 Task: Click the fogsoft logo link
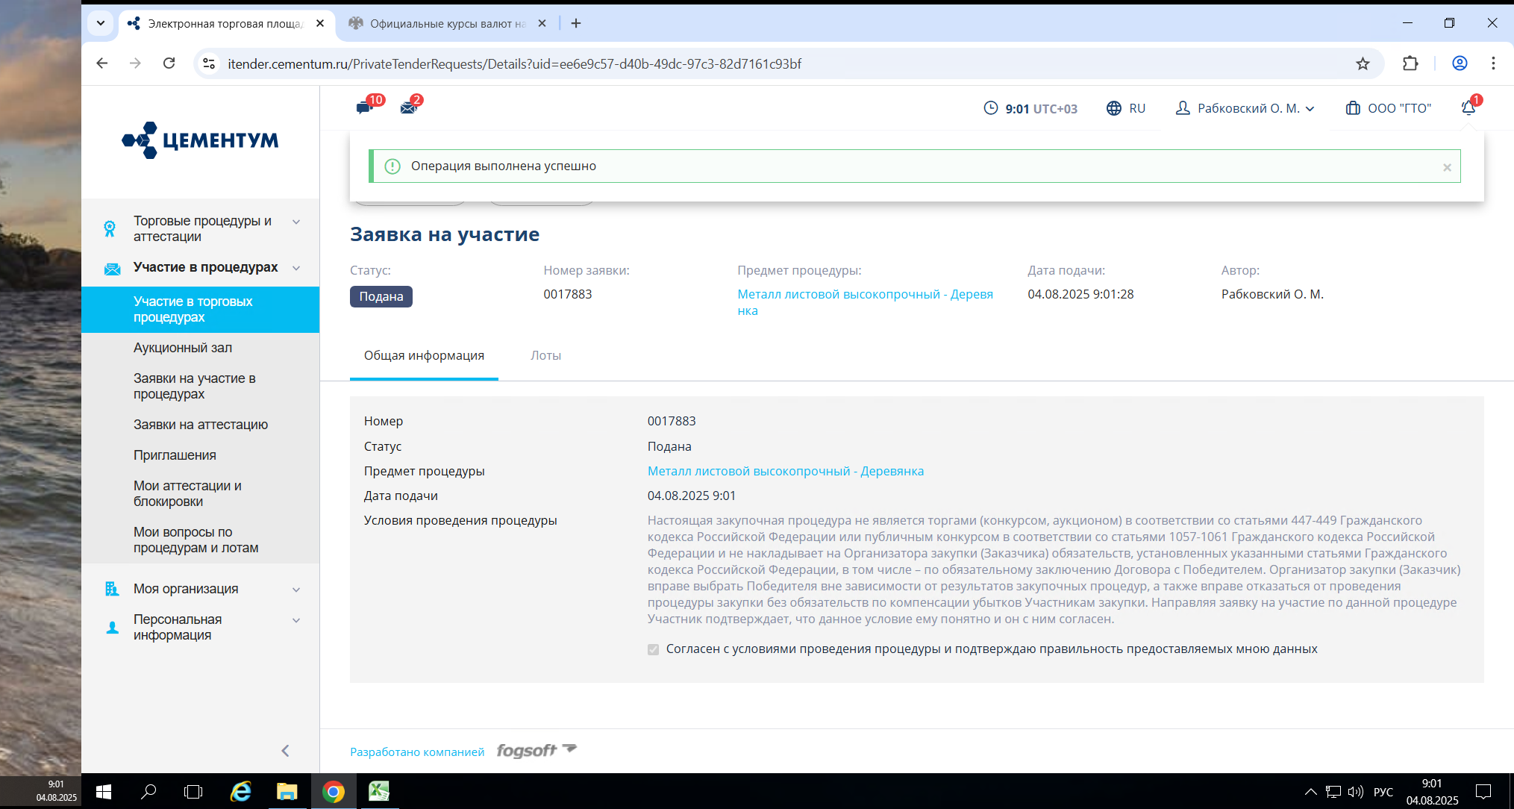[x=537, y=750]
